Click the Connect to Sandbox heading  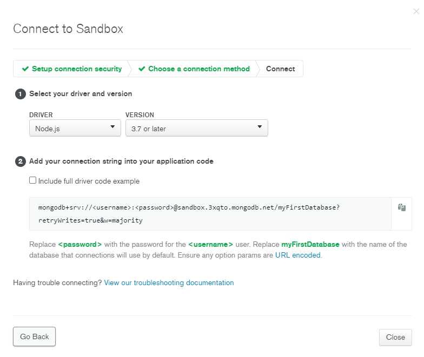coord(68,29)
